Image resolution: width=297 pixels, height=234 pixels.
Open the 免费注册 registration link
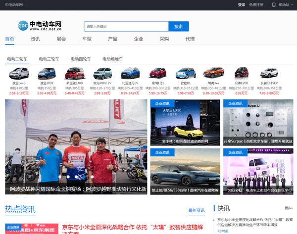tap(256, 5)
